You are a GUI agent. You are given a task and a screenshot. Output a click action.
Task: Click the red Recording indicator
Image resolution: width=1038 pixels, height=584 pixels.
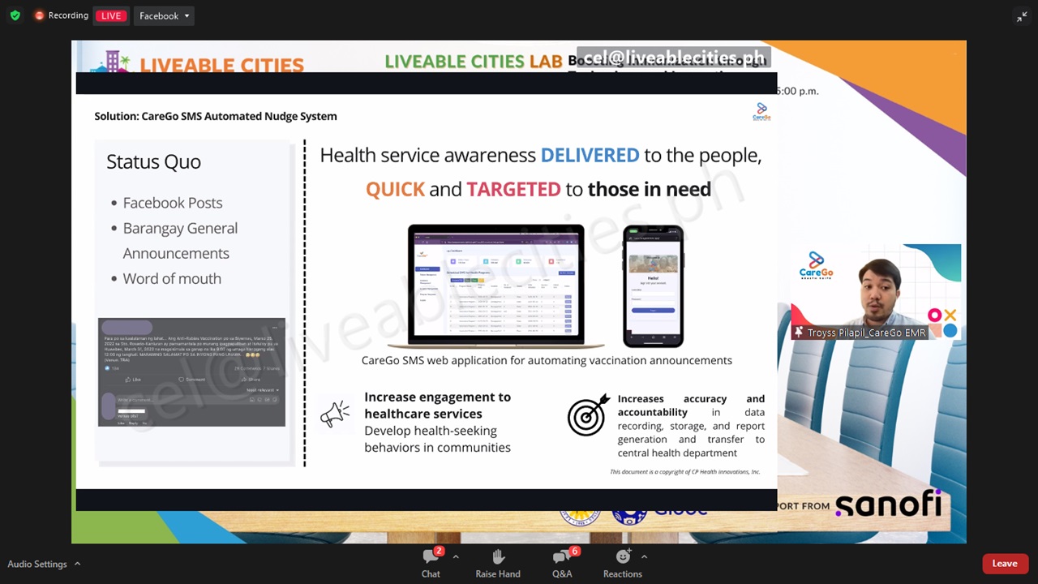[x=62, y=15]
